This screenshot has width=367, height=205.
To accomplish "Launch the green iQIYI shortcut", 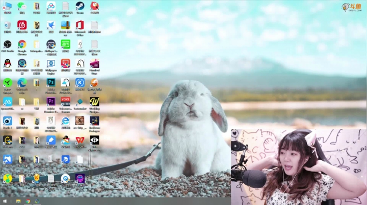I will [65, 44].
